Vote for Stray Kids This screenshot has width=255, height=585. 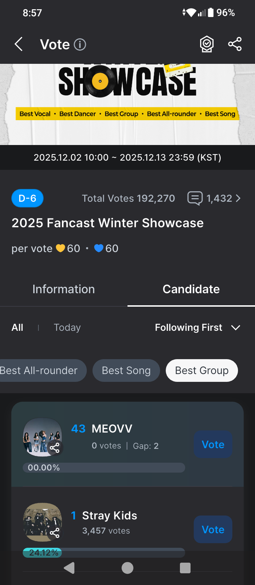(213, 529)
